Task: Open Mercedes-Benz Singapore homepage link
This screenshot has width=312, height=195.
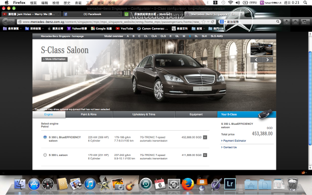Action: tap(62, 36)
